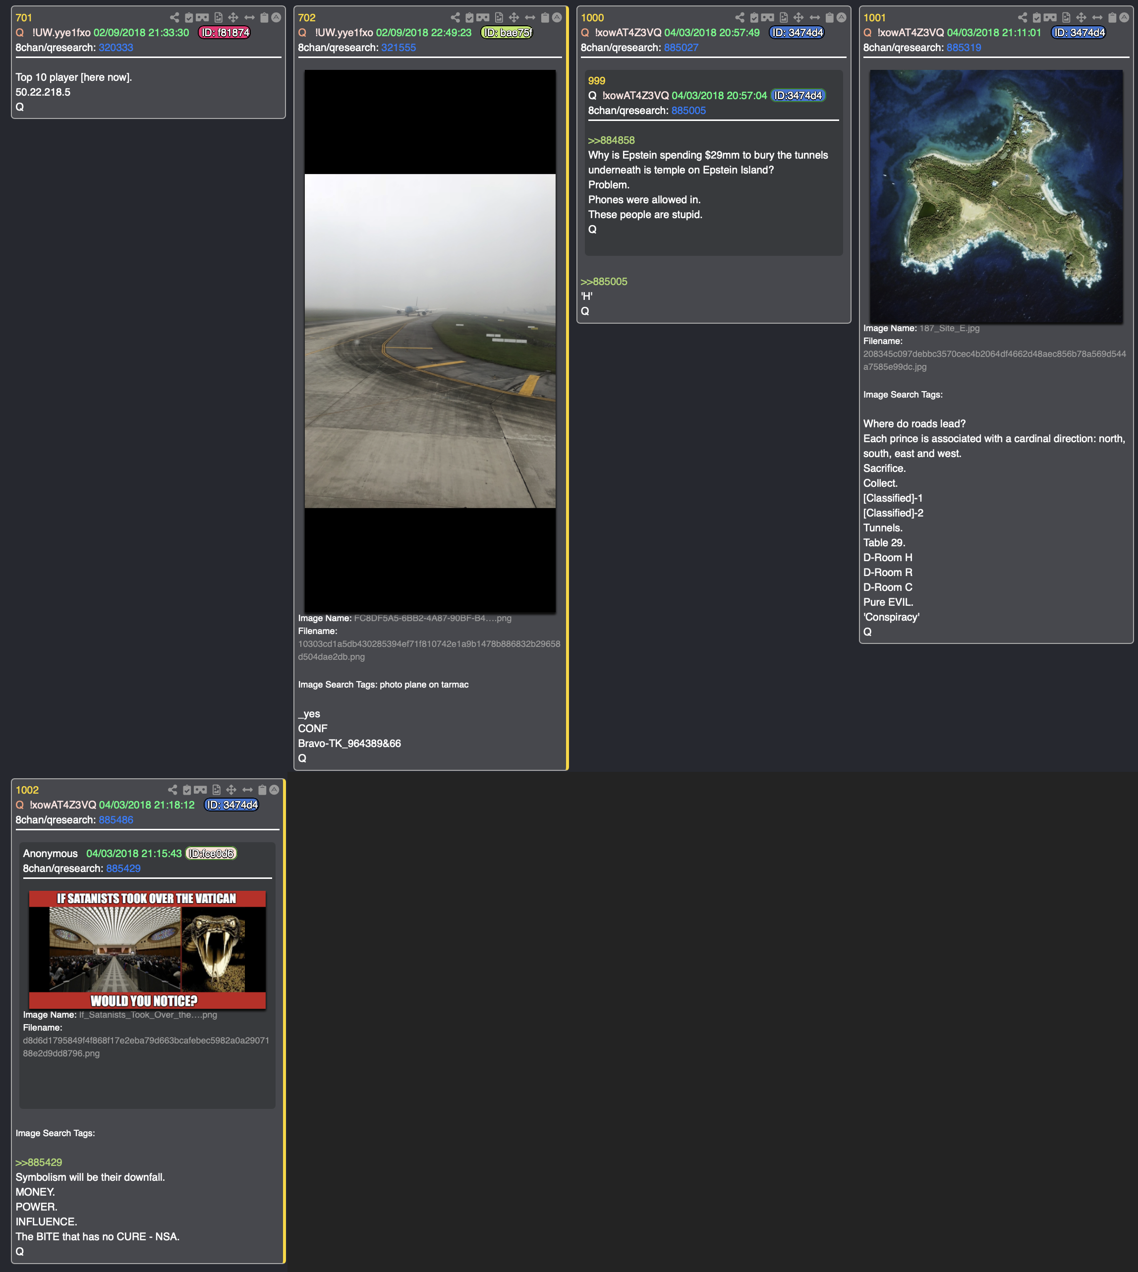
Task: Click circled caret icon on post 1001
Action: (1124, 17)
